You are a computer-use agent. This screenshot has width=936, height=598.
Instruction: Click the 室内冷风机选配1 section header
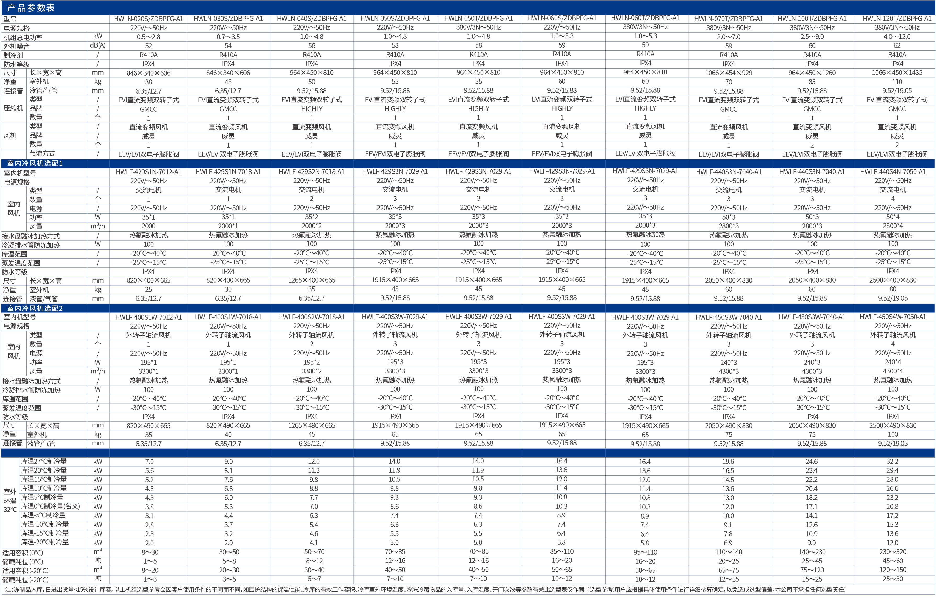pos(35,163)
